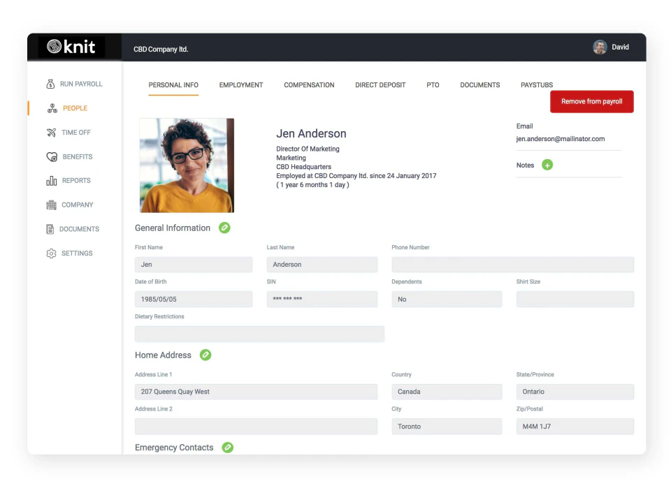Edit General Information with the pencil icon
Viewport: 671px width, 495px height.
tap(224, 228)
